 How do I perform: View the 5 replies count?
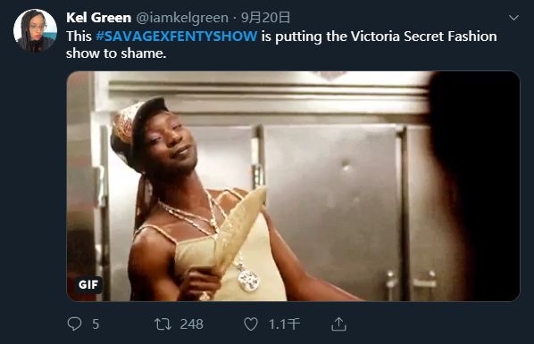pyautogui.click(x=96, y=324)
